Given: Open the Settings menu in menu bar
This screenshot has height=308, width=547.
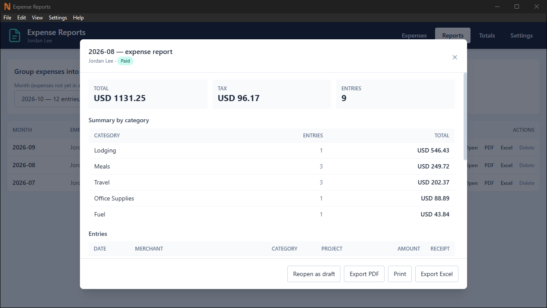Looking at the screenshot, I should 58,18.
